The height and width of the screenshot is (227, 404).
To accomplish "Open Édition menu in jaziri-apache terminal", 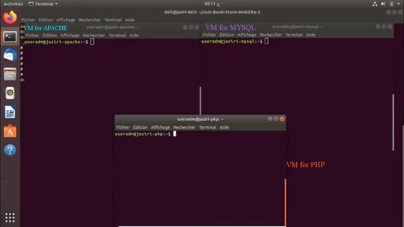I will (50, 35).
